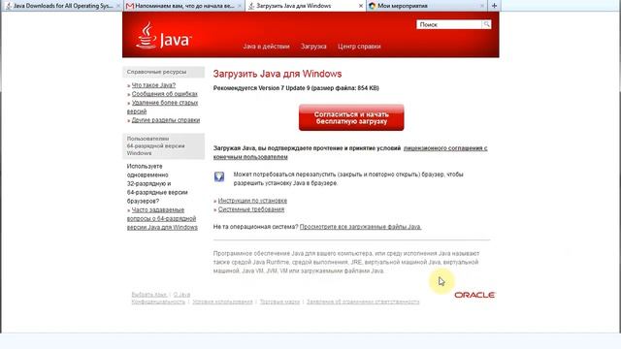Close the Загрузить Java для Windows tab
Viewport: 621px width, 349px height.
coord(360,6)
